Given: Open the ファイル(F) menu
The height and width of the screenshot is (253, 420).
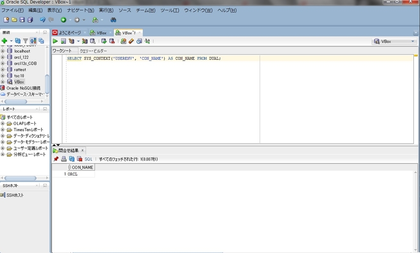Looking at the screenshot, I should [13, 10].
